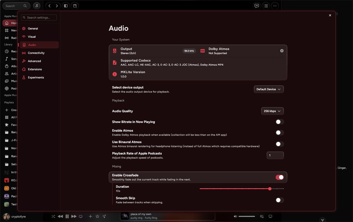Click the Songs note icon in sidebar
The width and height of the screenshot is (353, 222).
point(7,59)
